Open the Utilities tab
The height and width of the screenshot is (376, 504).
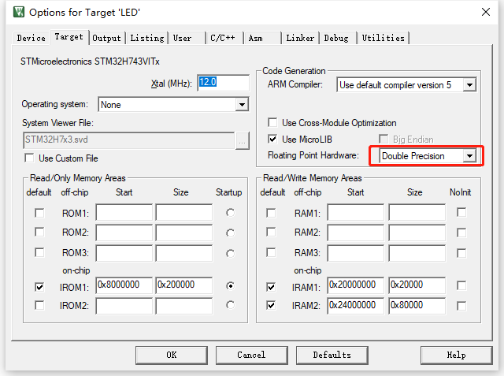(x=384, y=38)
